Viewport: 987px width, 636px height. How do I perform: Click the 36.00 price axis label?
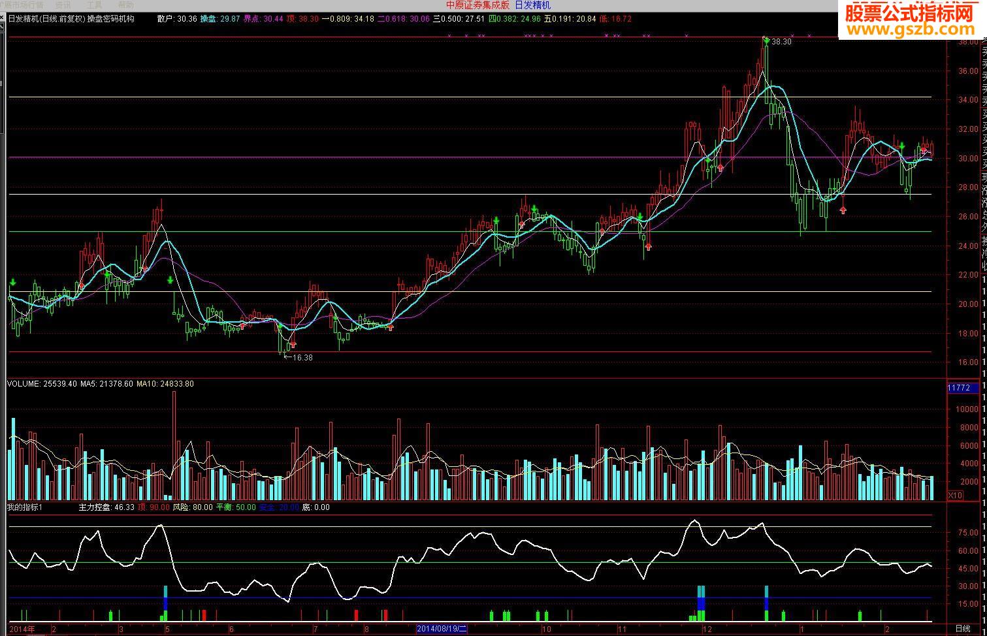967,71
